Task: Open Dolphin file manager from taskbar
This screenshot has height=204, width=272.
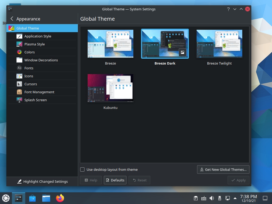Action: coord(46,198)
